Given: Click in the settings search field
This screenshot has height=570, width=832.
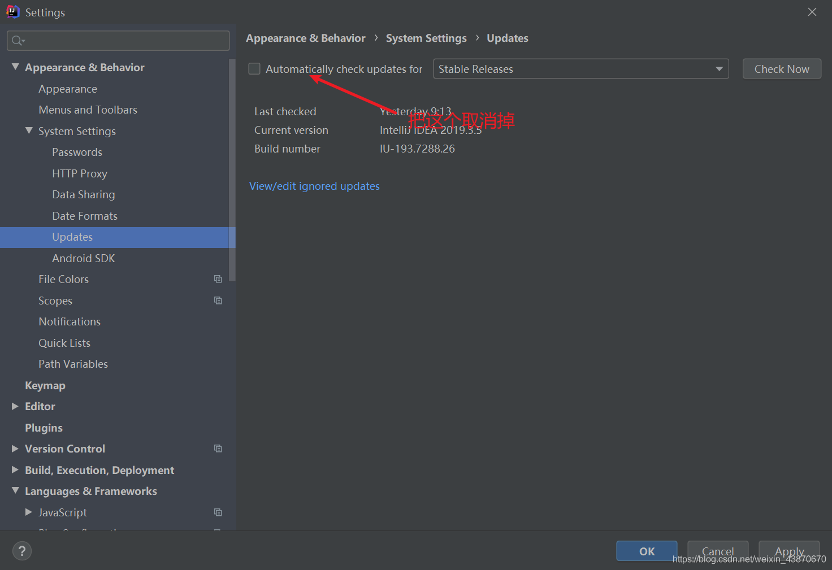Looking at the screenshot, I should 118,41.
